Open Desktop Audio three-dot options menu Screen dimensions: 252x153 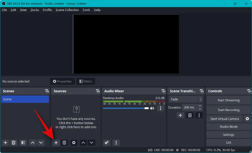(161, 108)
